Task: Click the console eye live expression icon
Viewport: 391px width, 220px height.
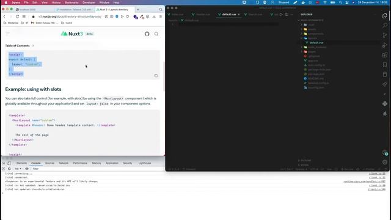Action: pyautogui.click(x=27, y=169)
